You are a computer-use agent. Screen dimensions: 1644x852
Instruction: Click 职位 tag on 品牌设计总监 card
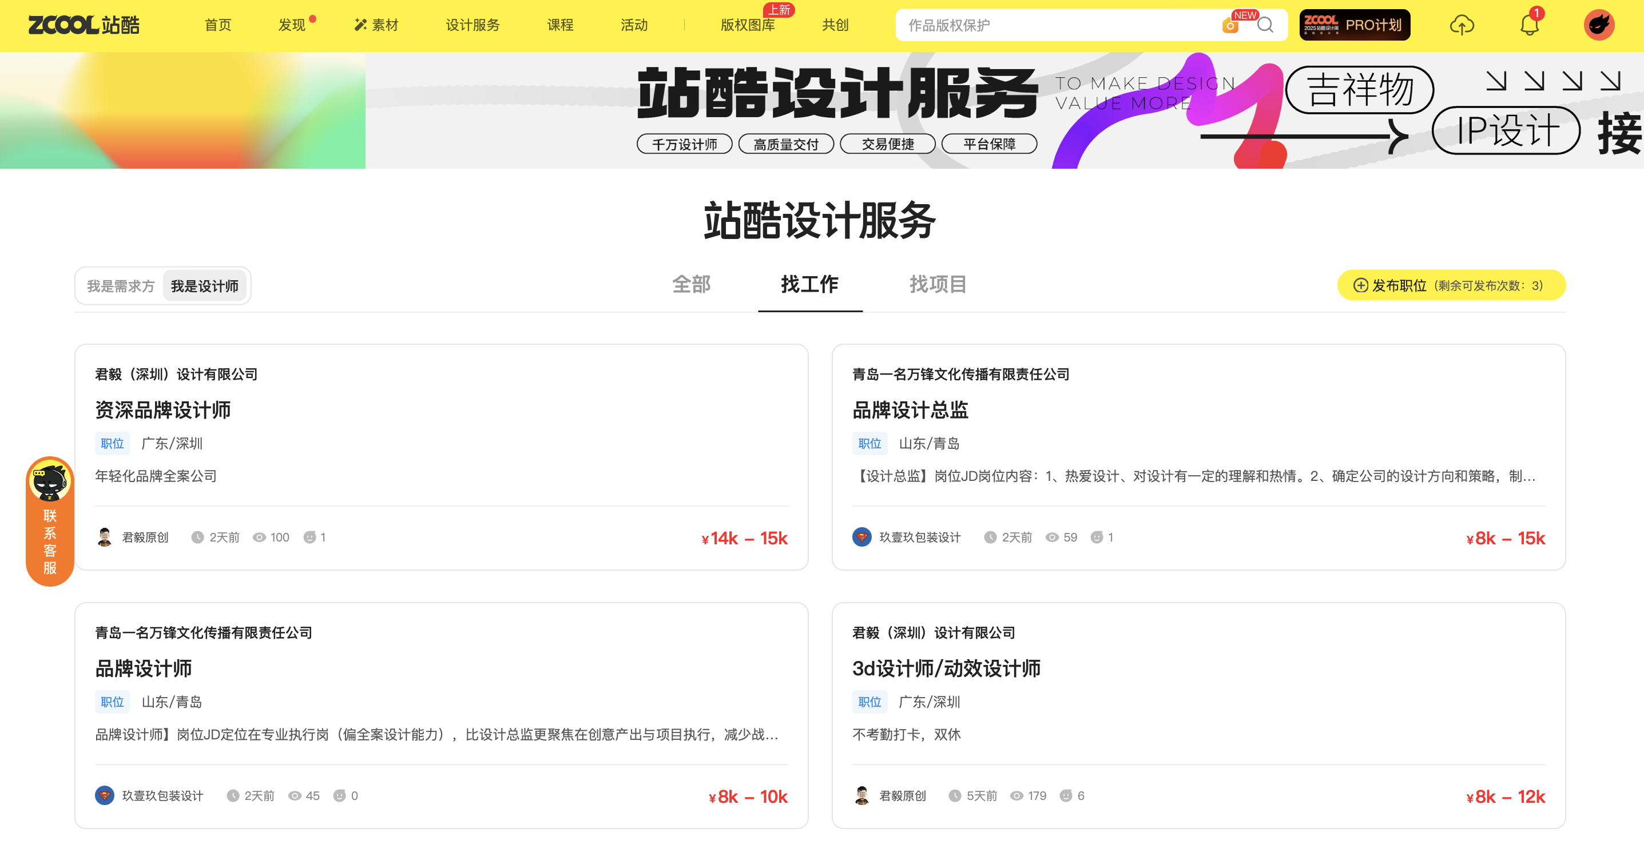point(869,443)
